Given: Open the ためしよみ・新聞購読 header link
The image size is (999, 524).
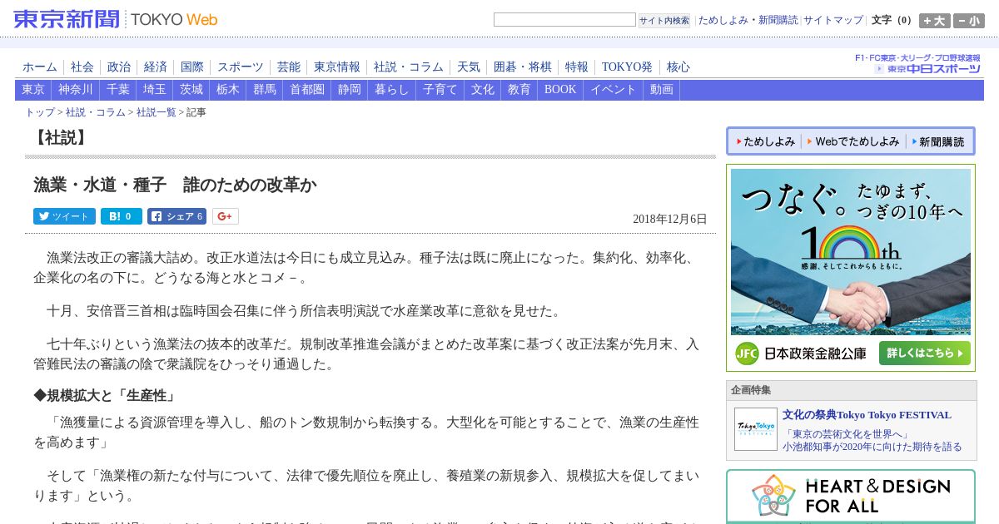Looking at the screenshot, I should [748, 20].
